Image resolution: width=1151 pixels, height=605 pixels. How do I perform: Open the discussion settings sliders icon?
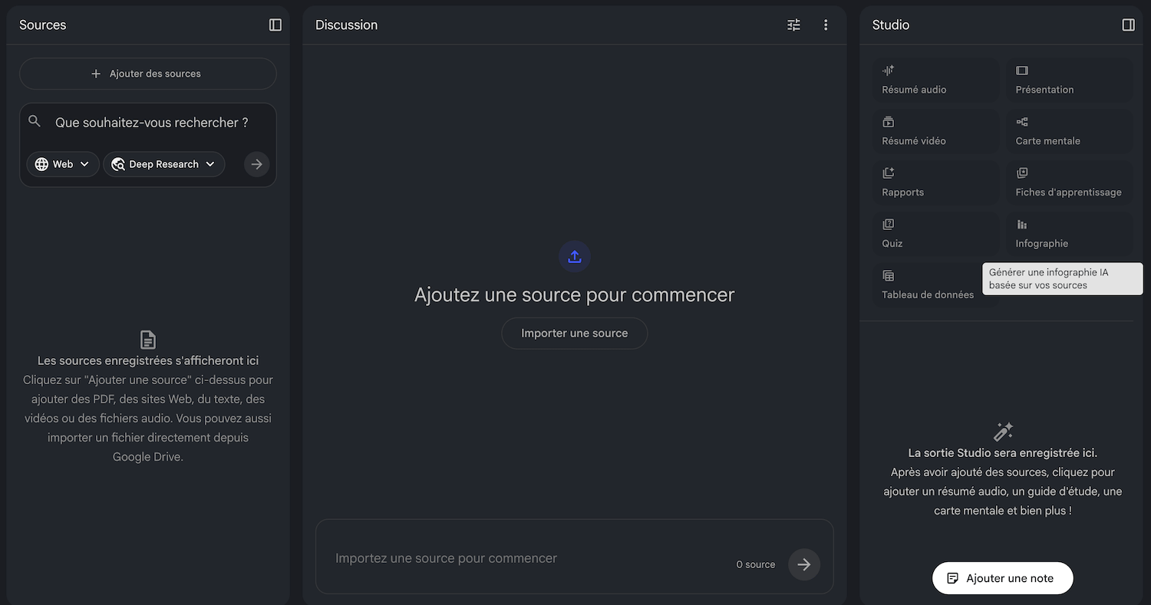tap(793, 25)
